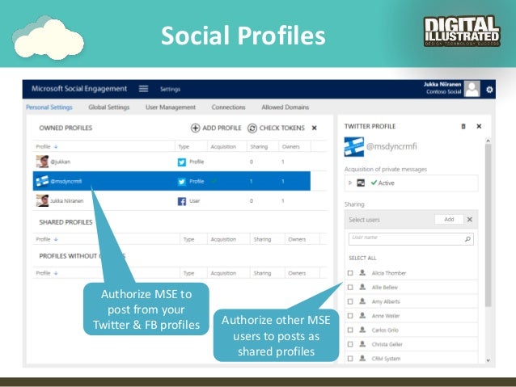Close the Select users box
516x387 pixels.
[x=470, y=219]
